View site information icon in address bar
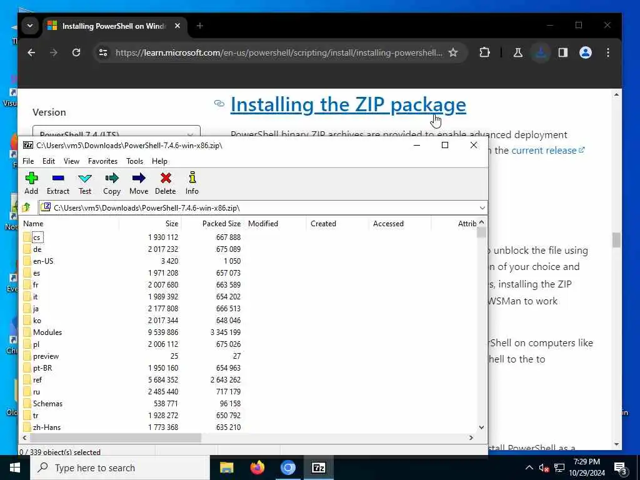Image resolution: width=640 pixels, height=480 pixels. (x=104, y=52)
